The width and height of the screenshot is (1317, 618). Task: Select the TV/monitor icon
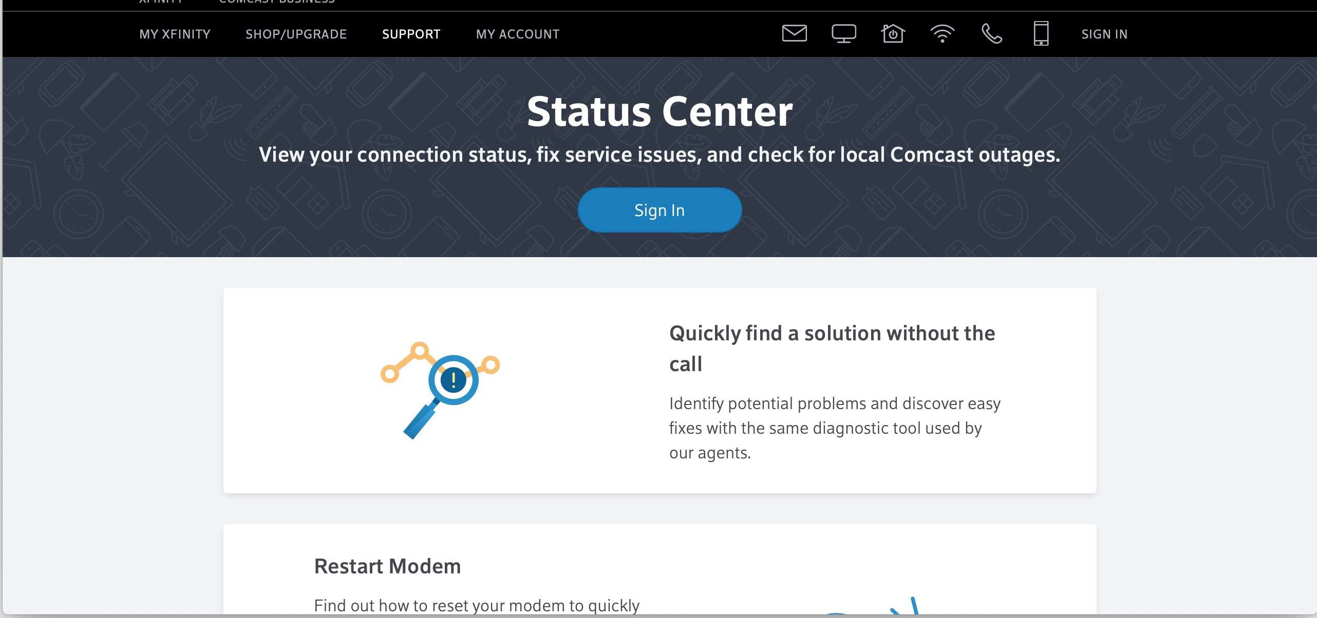(842, 33)
